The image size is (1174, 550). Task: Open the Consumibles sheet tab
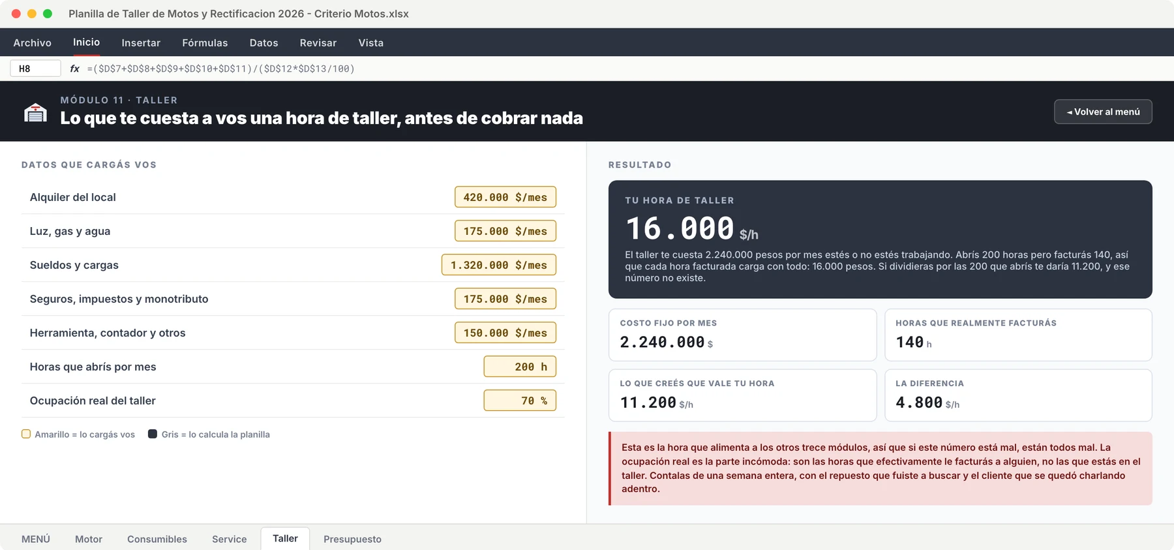(x=157, y=539)
